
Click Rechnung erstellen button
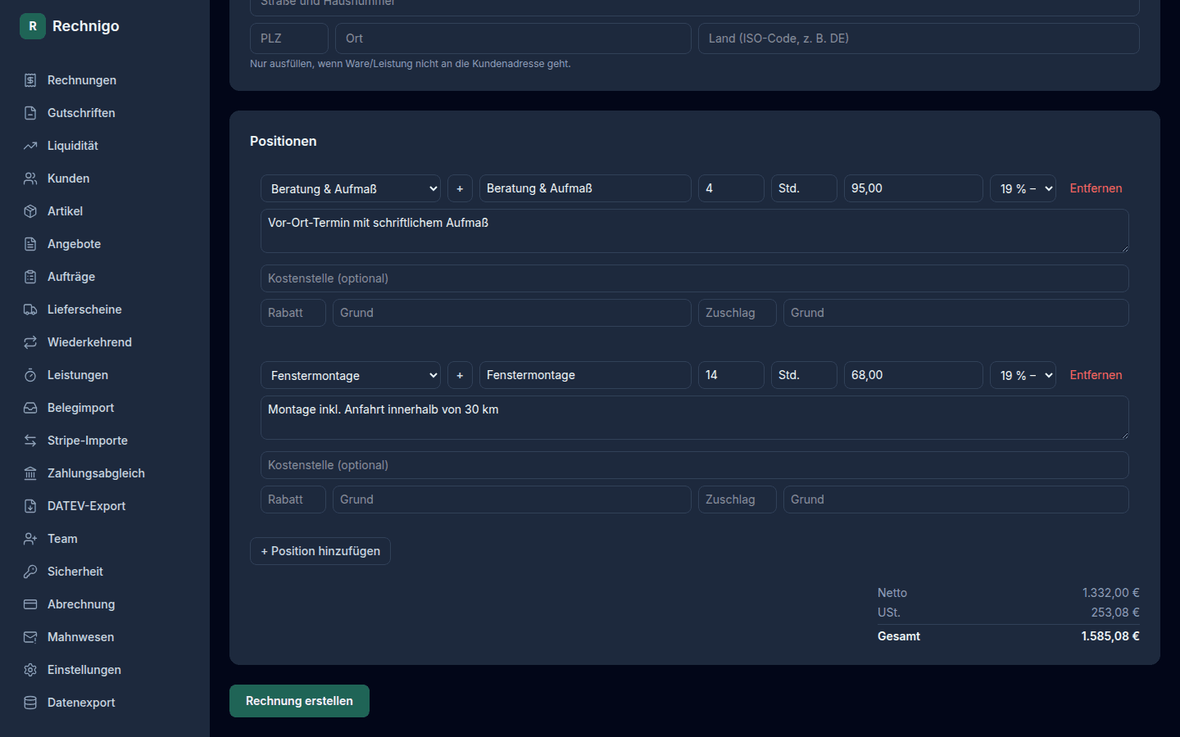(299, 701)
